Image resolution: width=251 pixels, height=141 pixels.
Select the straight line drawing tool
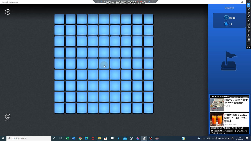tap(249, 16)
